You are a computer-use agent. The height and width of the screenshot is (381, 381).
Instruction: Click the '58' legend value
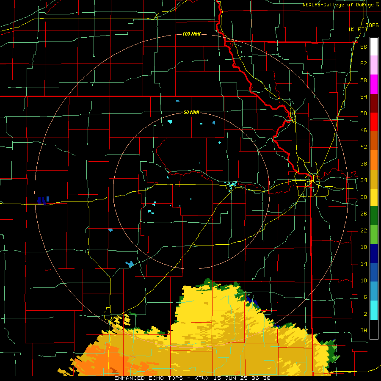point(364,80)
